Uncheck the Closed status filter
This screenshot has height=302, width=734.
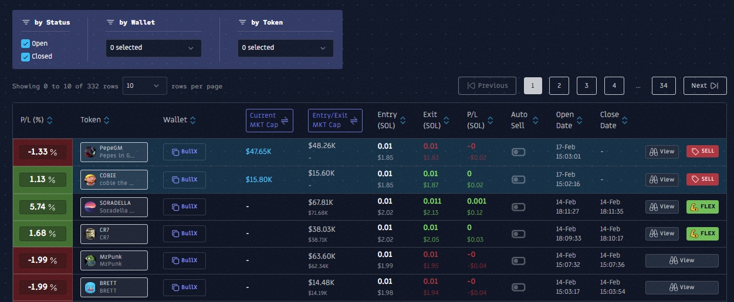click(x=25, y=56)
